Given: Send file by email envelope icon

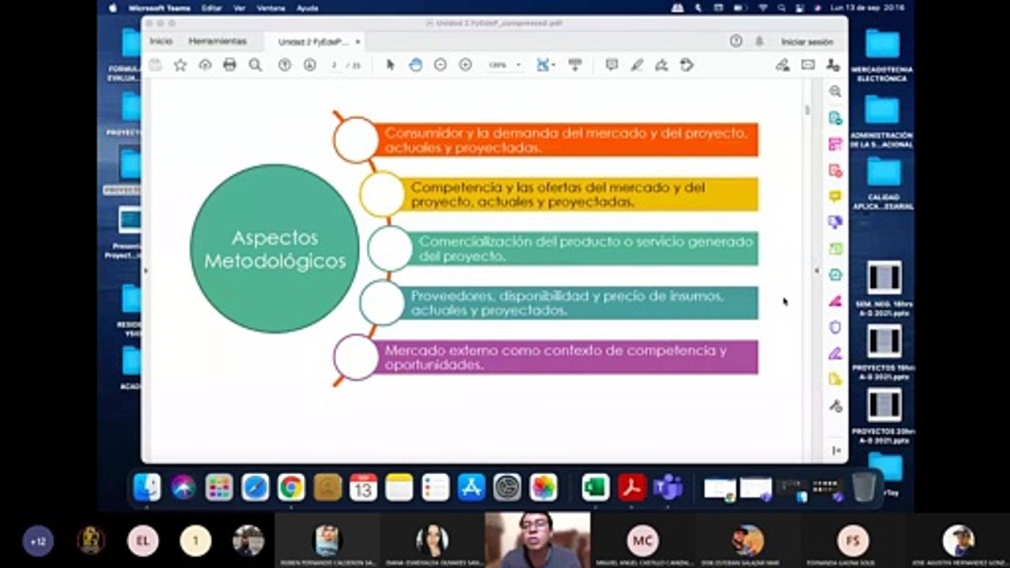Looking at the screenshot, I should click(x=808, y=65).
